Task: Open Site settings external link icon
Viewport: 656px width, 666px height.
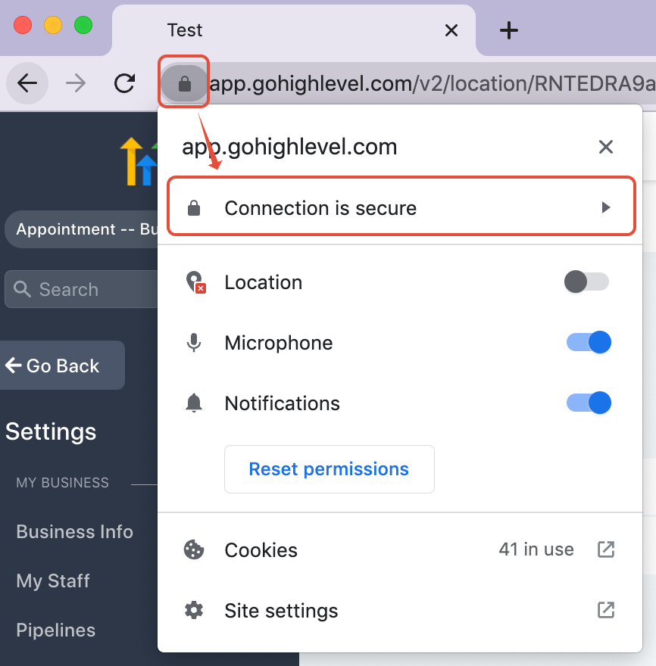Action: pyautogui.click(x=606, y=610)
